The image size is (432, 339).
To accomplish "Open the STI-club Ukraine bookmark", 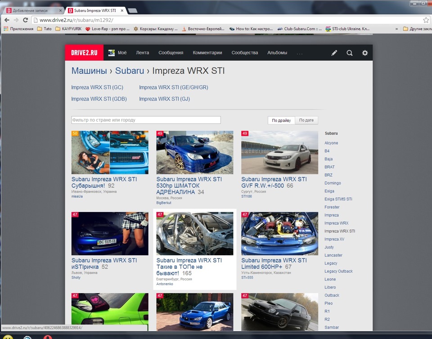I will pos(347,29).
